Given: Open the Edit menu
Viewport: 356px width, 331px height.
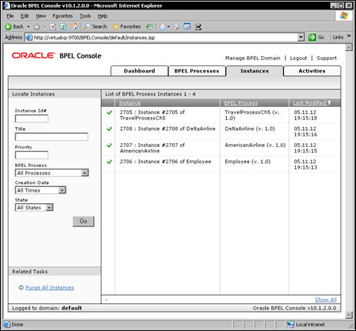Looking at the screenshot, I should [x=25, y=16].
